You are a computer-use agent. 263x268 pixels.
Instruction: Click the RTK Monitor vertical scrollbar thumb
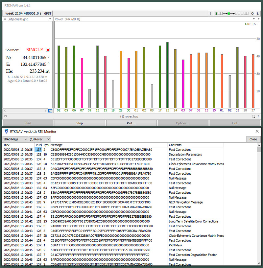(259, 150)
